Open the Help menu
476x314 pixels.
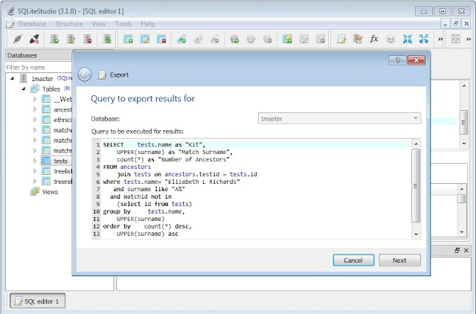tap(148, 24)
